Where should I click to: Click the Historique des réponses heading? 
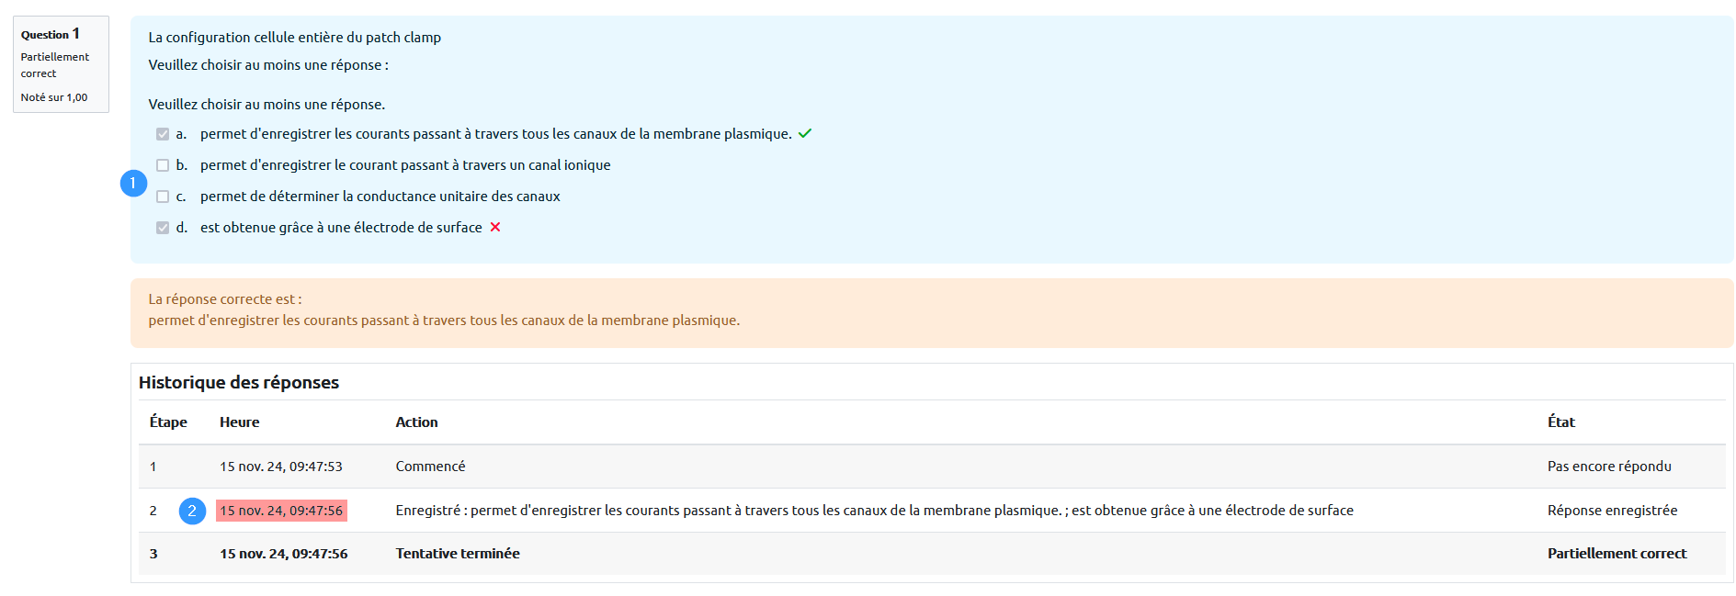click(239, 383)
